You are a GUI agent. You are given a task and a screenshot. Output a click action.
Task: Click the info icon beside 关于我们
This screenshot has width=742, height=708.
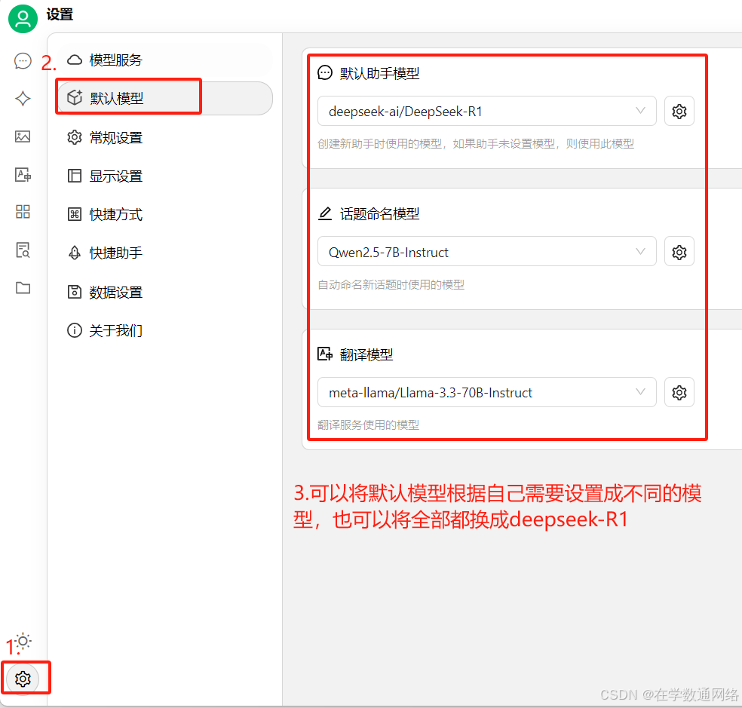(x=75, y=330)
